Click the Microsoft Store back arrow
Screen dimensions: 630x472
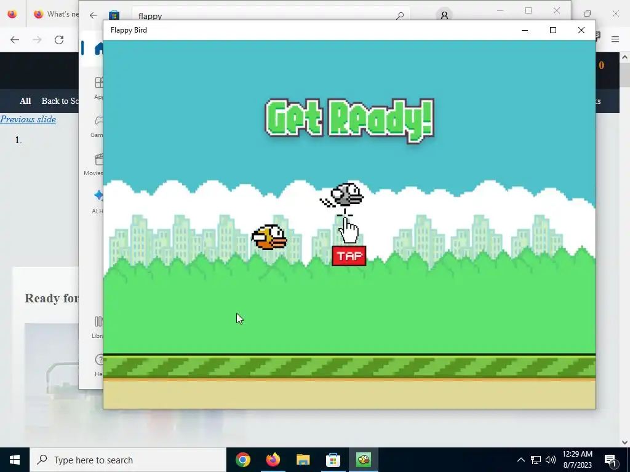click(x=94, y=15)
